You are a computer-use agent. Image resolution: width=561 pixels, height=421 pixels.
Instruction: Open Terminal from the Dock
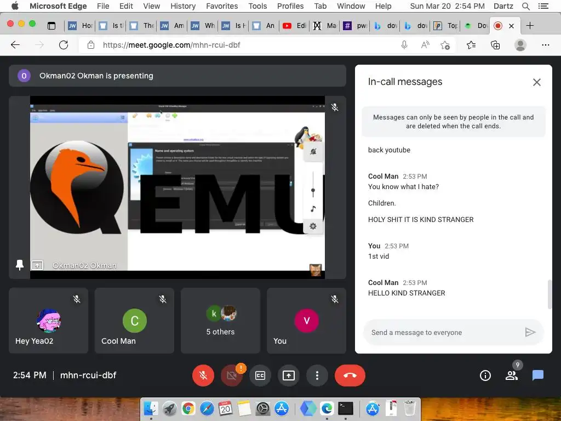(346, 408)
